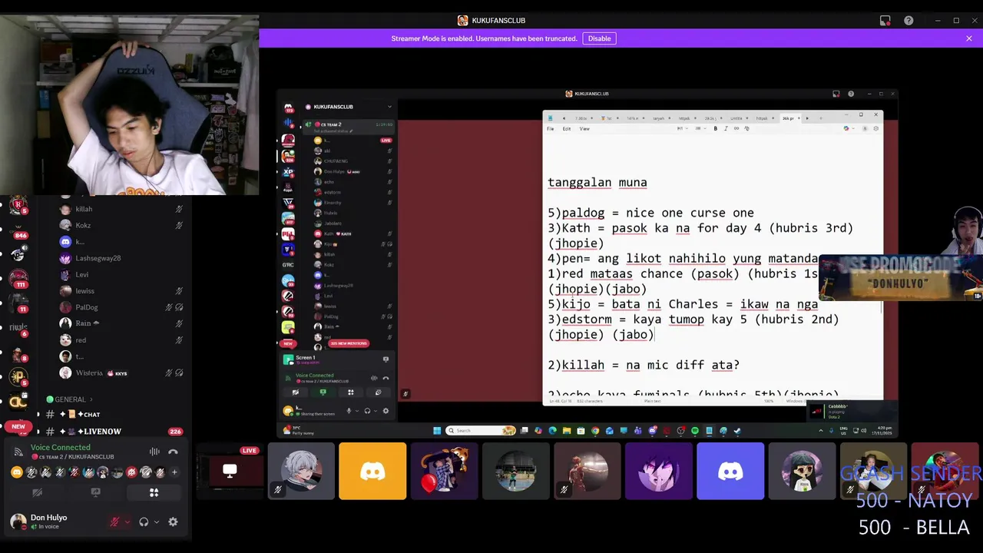Click the plus icon after voice participant avatars
Screen dimensions: 983x553
tap(175, 472)
